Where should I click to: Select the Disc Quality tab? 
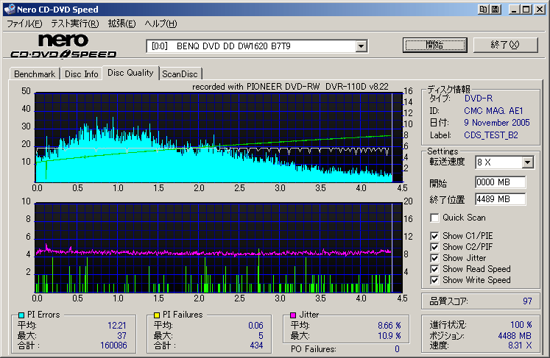130,73
